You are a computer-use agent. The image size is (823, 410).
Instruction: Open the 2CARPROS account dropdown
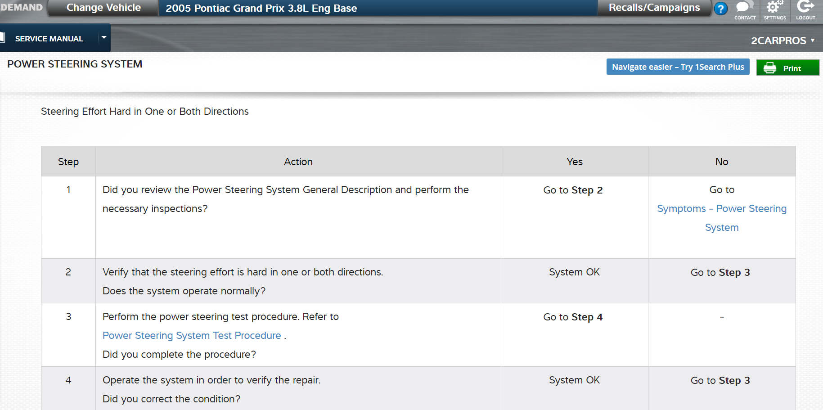click(x=783, y=41)
